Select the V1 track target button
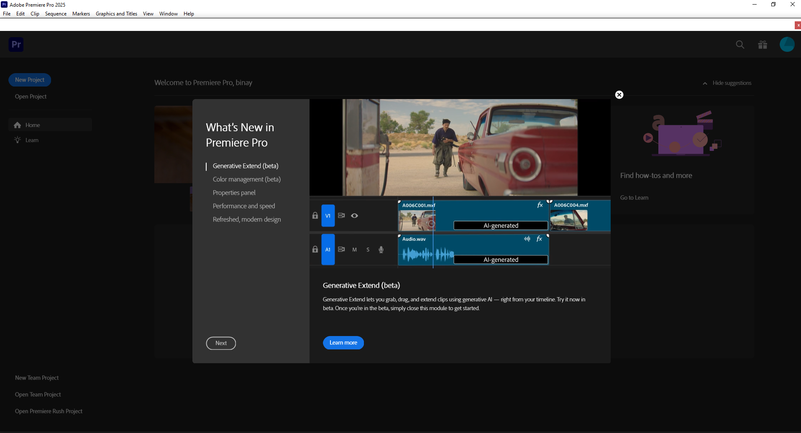The width and height of the screenshot is (801, 433). coord(328,216)
